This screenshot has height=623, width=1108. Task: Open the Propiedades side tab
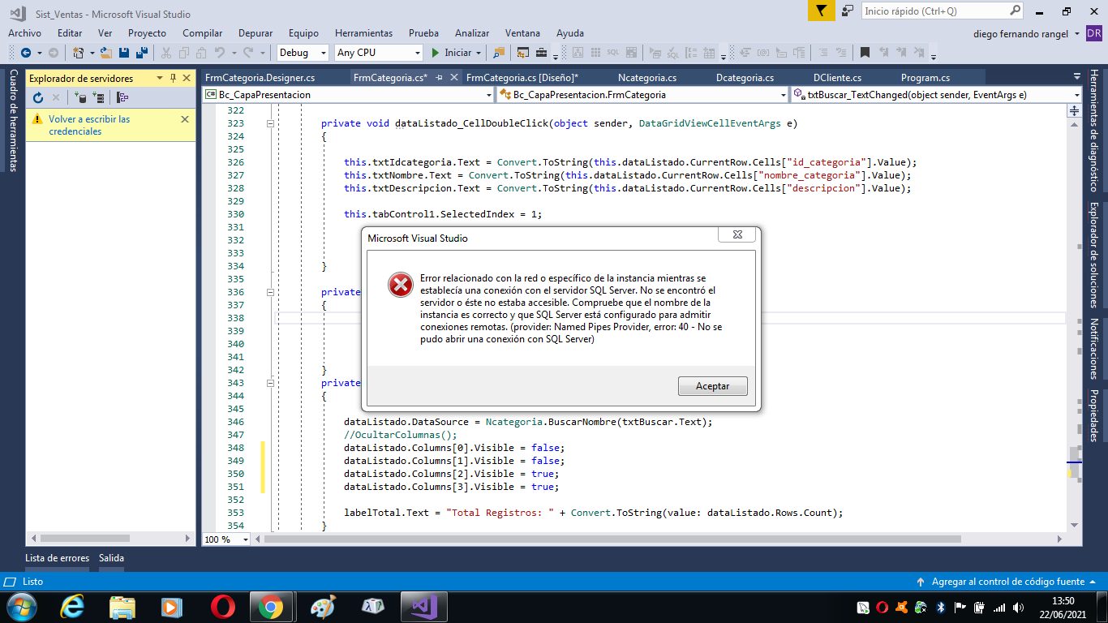pyautogui.click(x=1094, y=415)
